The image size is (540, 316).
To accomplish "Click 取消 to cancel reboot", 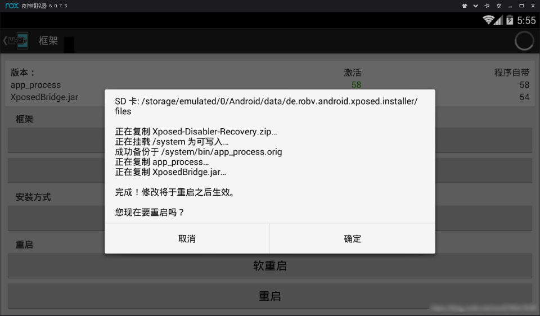I will click(x=187, y=238).
